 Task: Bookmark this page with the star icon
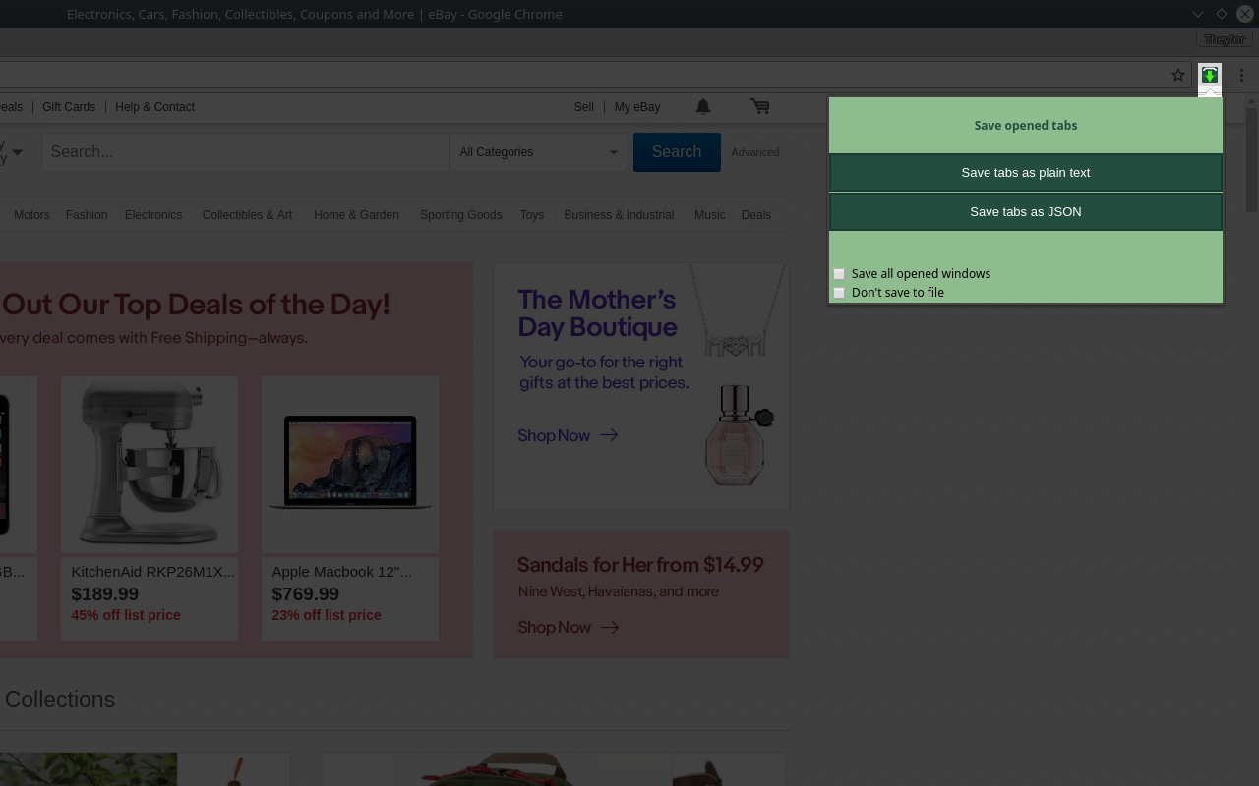1178,75
